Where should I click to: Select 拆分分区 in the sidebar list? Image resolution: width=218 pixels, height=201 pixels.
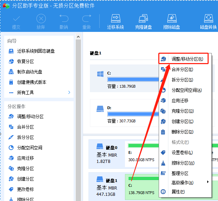pos(21,137)
